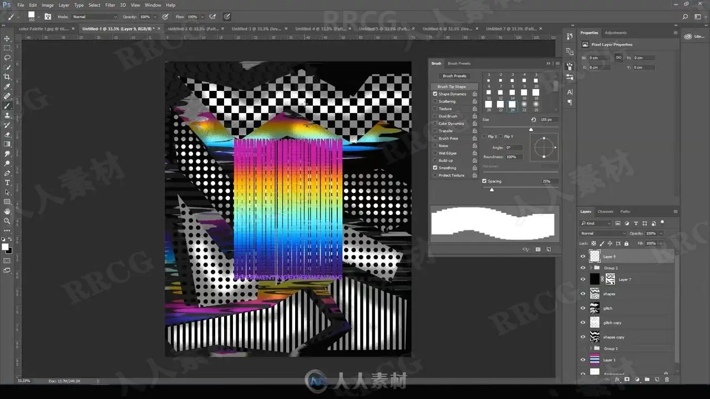Image resolution: width=710 pixels, height=399 pixels.
Task: Select the Crop tool
Action: pyautogui.click(x=7, y=77)
